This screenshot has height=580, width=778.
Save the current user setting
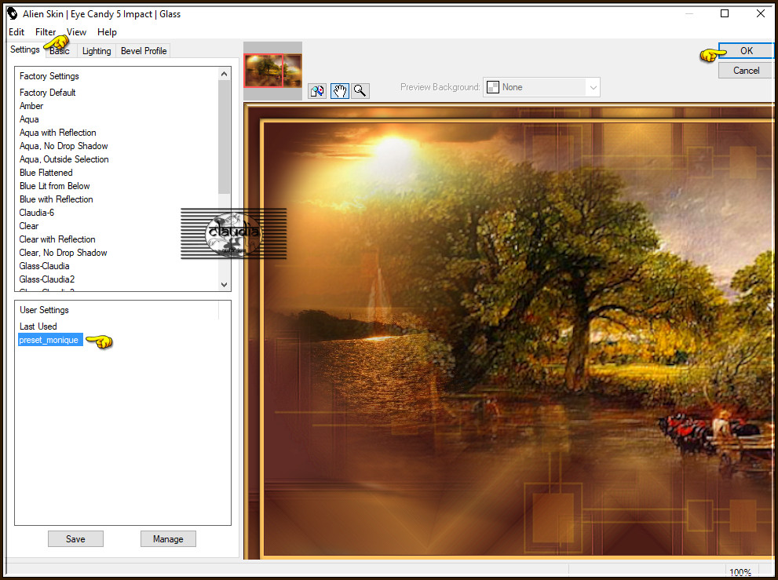point(75,539)
